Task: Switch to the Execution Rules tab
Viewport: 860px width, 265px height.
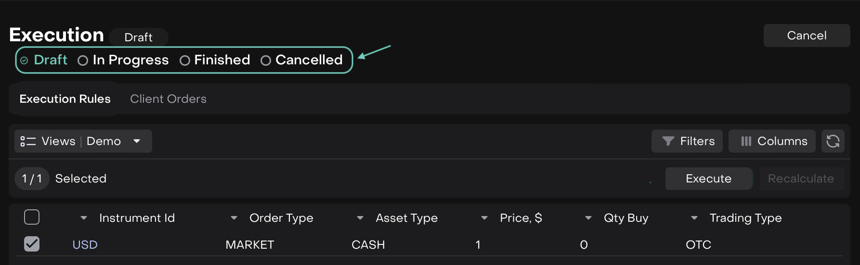Action: (65, 99)
